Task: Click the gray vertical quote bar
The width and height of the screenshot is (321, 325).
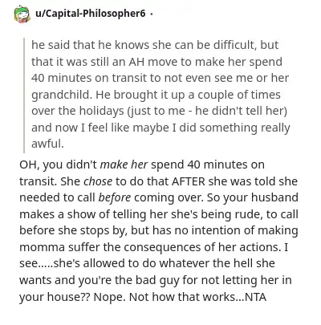Action: (24, 95)
